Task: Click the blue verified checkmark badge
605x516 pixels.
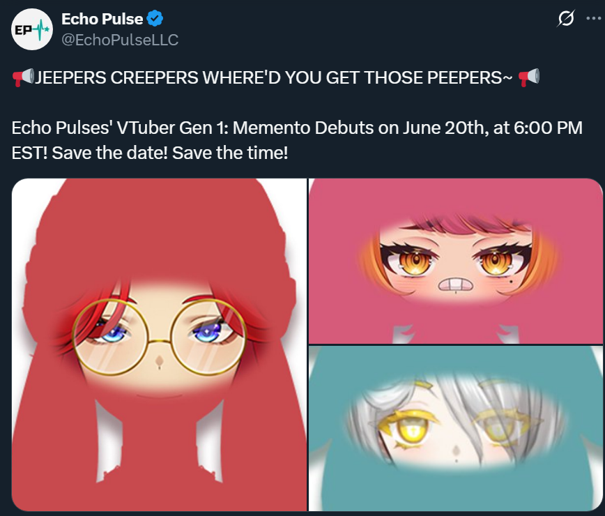Action: (155, 19)
